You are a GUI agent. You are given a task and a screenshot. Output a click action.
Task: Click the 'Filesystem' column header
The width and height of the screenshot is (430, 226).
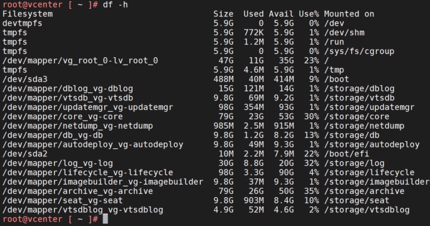click(x=28, y=14)
